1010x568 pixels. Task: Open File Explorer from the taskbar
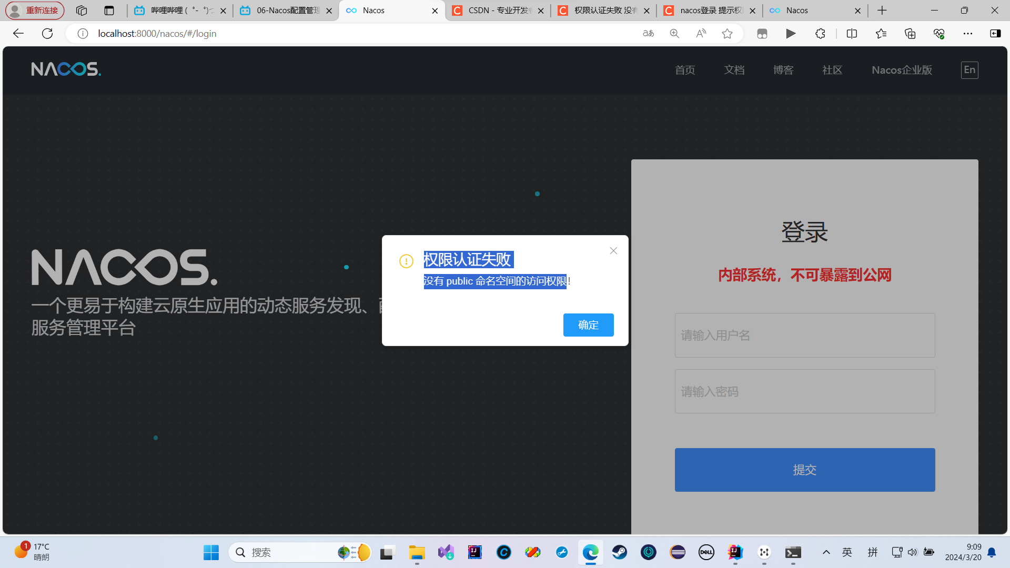(417, 552)
